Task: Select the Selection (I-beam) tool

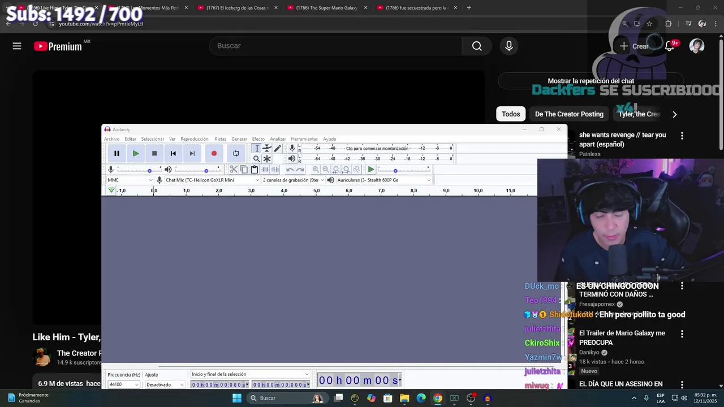Action: 257,148
